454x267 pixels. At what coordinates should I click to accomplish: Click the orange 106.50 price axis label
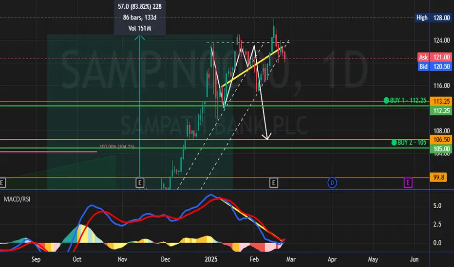click(x=441, y=140)
